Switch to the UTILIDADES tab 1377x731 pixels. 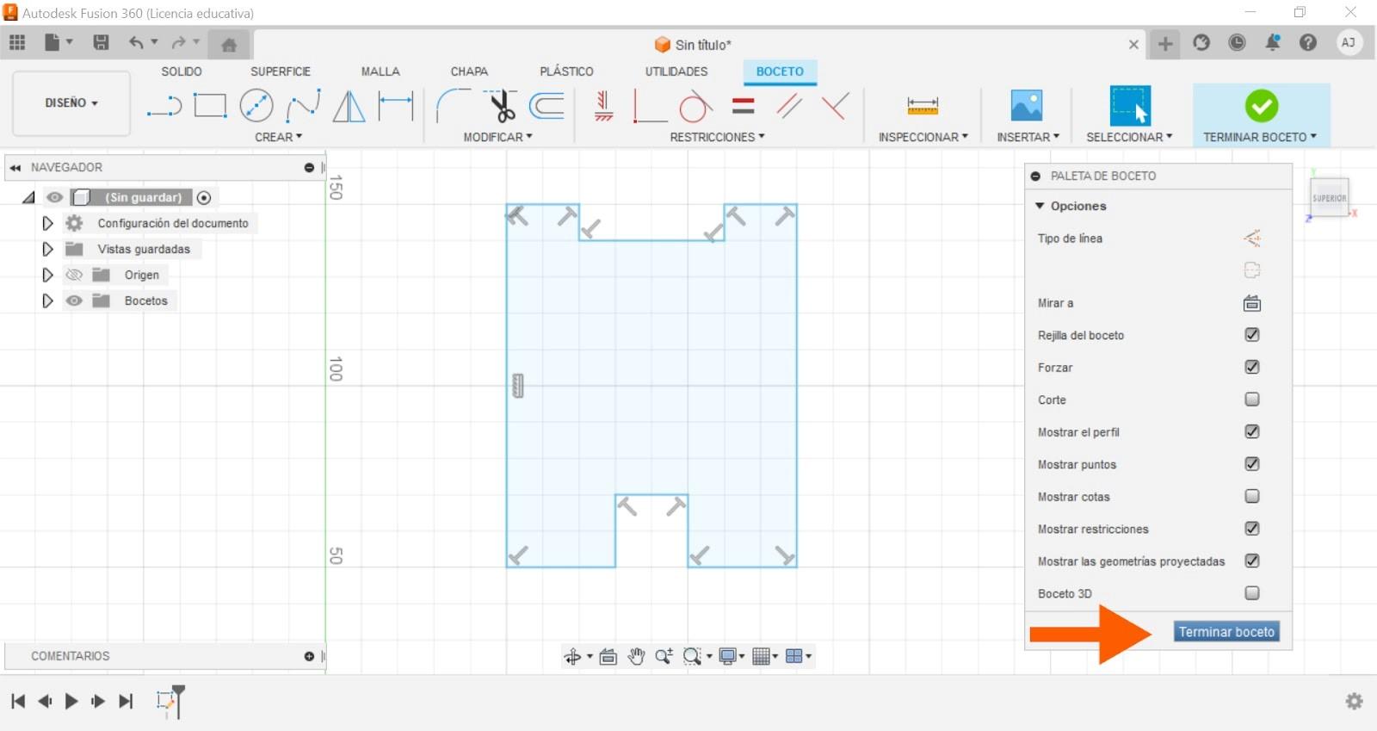[676, 71]
